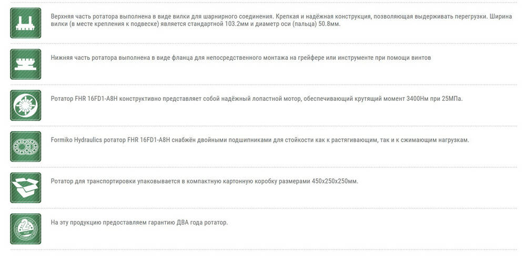
Task: Select the vane motor icon
Action: coord(26,105)
